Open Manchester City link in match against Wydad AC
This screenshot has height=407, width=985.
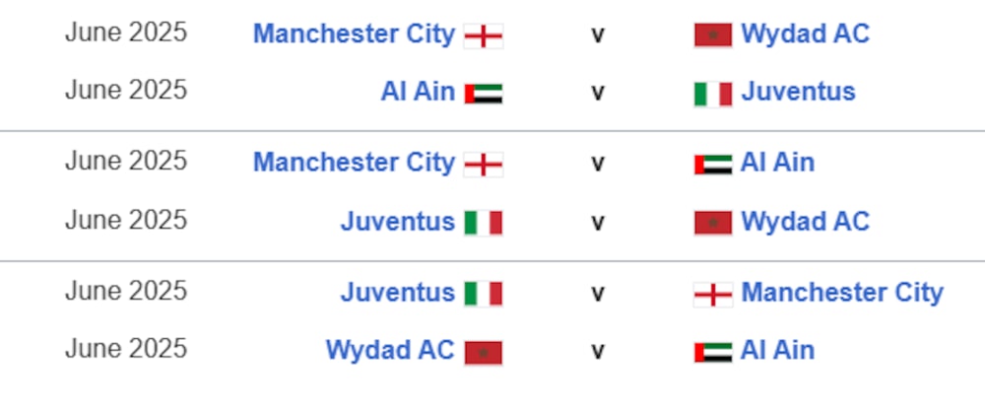point(354,34)
